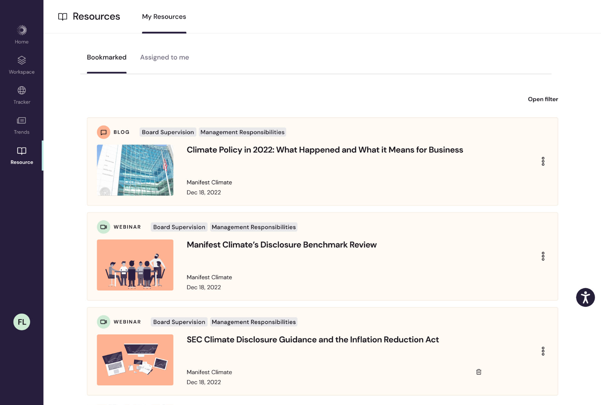Screen dimensions: 601x405
Task: Open options for Disclosure Benchmark Review webinar
Action: 543,256
